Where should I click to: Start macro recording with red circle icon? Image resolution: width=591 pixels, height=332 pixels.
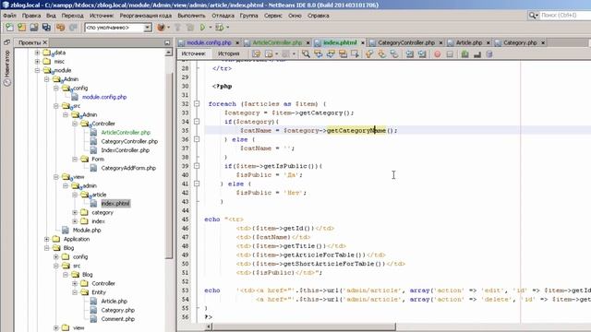437,54
